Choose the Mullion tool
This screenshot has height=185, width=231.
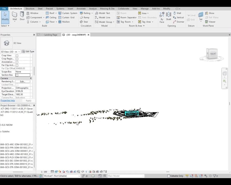coord(64,22)
